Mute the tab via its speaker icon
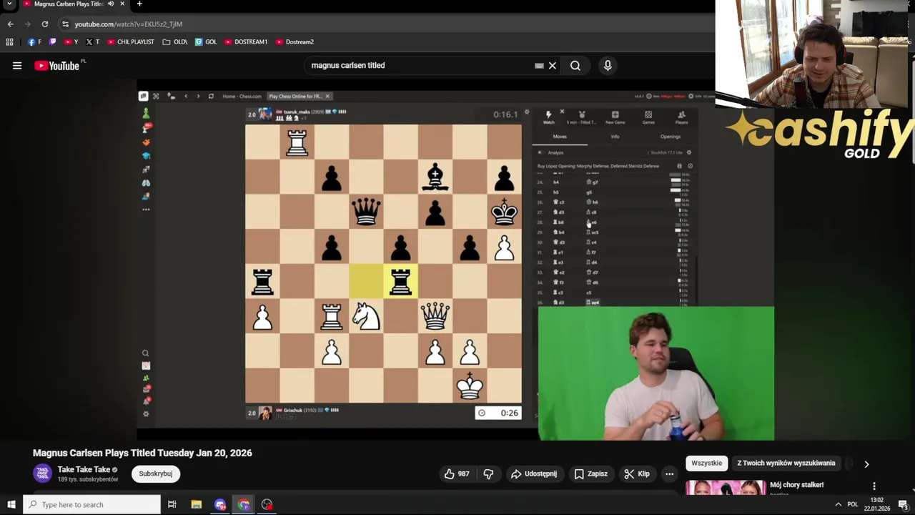Image resolution: width=915 pixels, height=515 pixels. click(x=111, y=4)
